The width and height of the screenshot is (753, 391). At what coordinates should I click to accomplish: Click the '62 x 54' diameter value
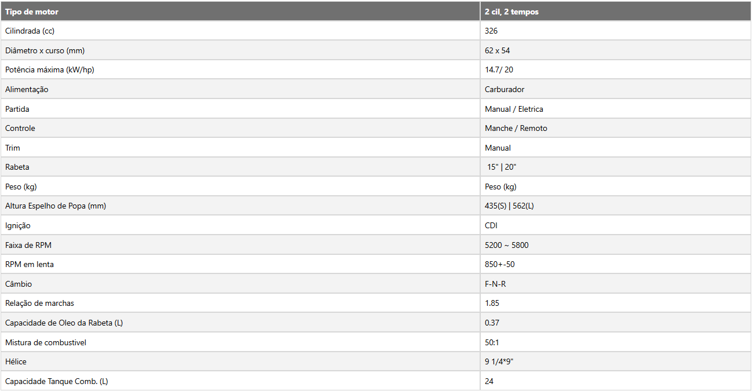coord(498,50)
